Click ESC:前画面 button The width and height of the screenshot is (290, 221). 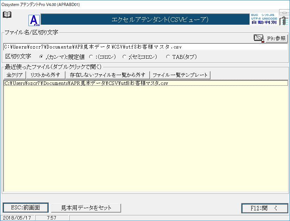pos(26,208)
